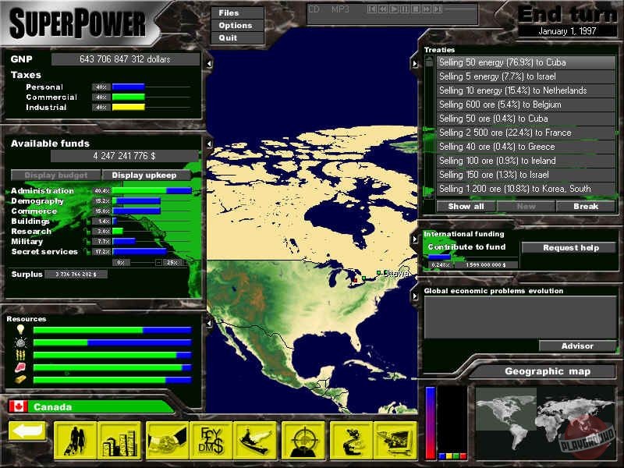This screenshot has height=468, width=624.
Task: Switch the music source to CD
Action: [x=314, y=9]
